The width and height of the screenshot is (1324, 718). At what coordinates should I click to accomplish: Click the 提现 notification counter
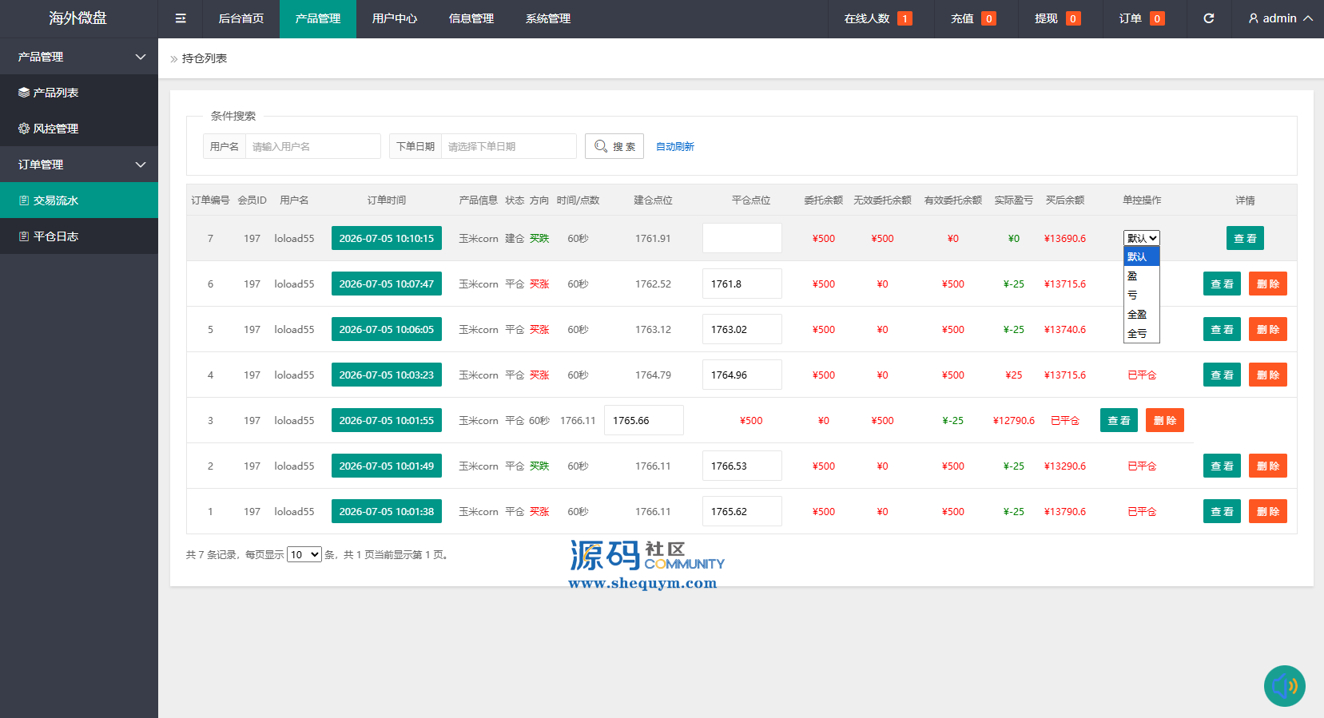point(1057,18)
